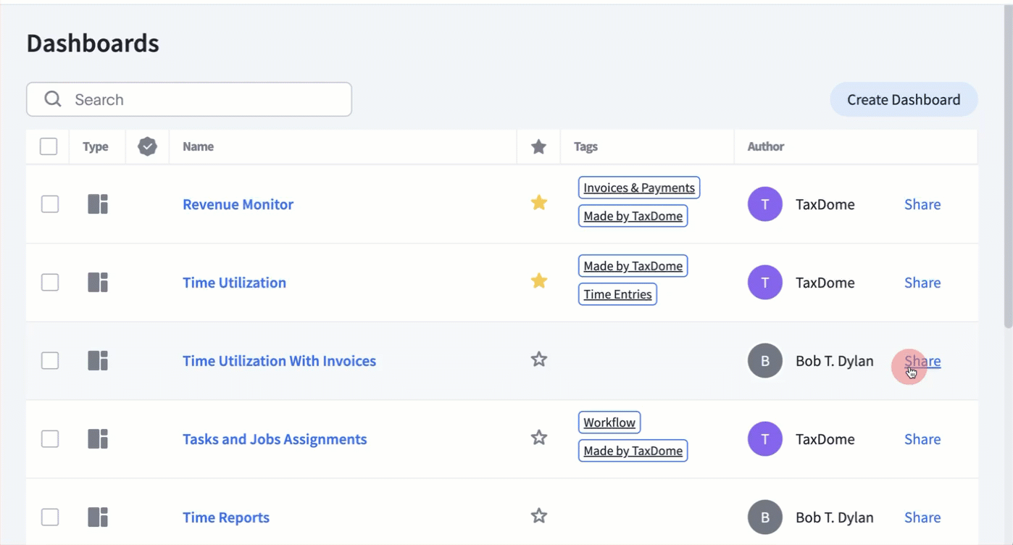Click the Revenue Monitor dashboard type icon

pyautogui.click(x=98, y=204)
